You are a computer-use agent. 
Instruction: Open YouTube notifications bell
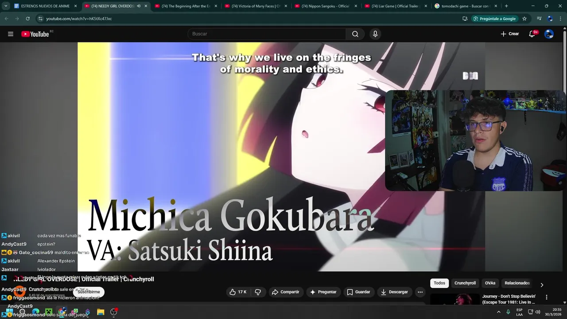click(532, 34)
